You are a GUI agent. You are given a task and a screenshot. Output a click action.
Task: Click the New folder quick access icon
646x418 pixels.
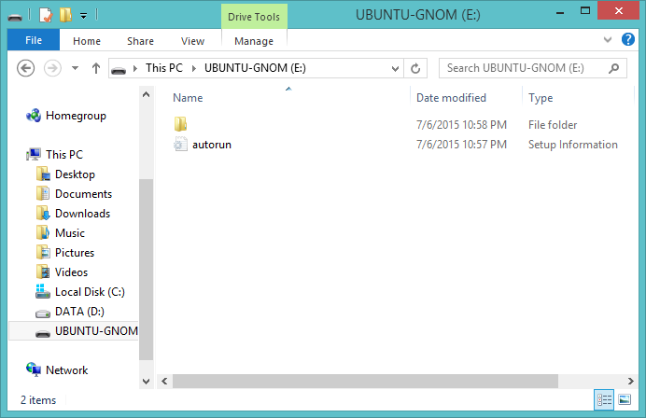(66, 15)
